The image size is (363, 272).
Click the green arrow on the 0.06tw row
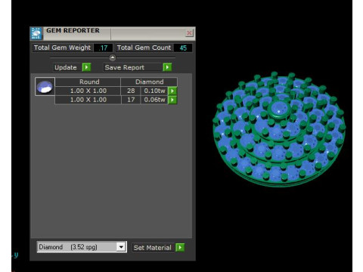coord(172,100)
